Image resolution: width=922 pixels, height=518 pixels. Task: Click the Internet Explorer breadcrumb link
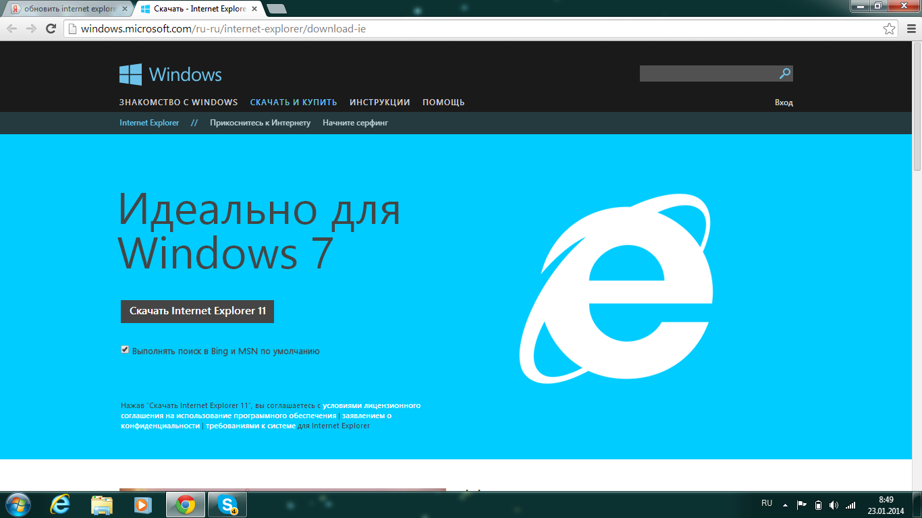click(x=149, y=123)
